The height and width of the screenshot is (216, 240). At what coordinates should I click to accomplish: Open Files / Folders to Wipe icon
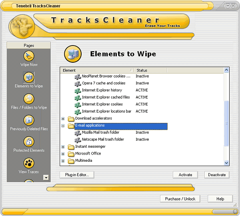coord(29,99)
